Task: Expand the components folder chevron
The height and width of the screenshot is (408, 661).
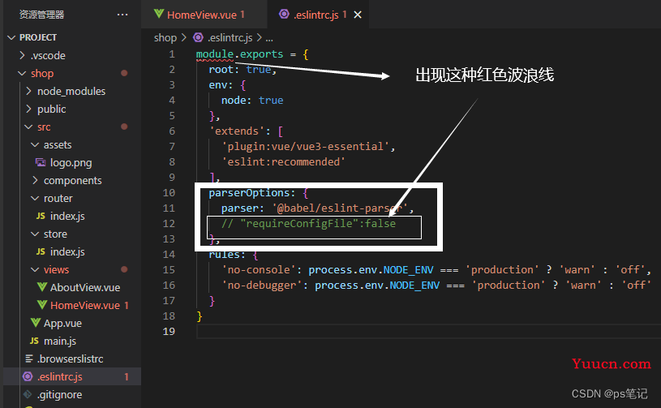Action: tap(35, 180)
